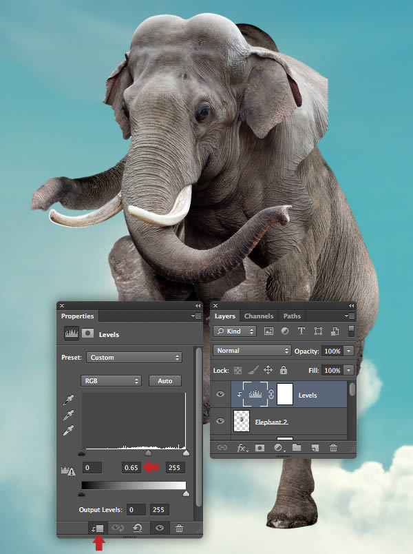Screen dimensions: 413x554
Task: Open the Normal blend mode dropdown
Action: [252, 351]
